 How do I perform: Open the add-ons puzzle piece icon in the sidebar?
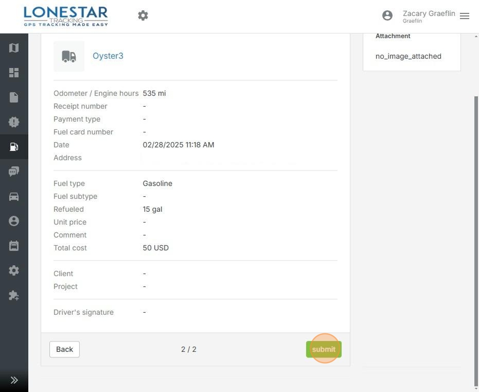[14, 296]
